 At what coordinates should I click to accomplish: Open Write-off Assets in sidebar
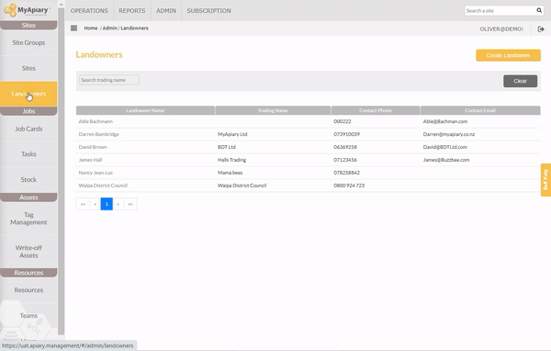[28, 252]
